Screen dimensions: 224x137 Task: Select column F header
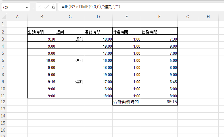(x=159, y=17)
